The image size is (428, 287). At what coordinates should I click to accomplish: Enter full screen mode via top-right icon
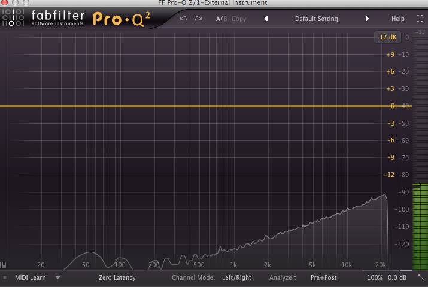pos(419,19)
